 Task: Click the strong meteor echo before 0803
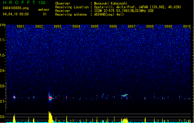50,98
